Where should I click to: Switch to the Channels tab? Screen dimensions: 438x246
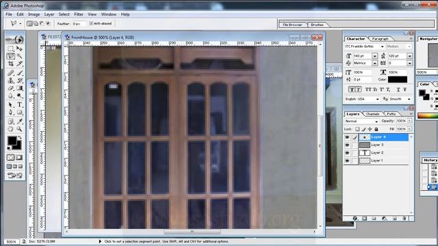tap(372, 114)
